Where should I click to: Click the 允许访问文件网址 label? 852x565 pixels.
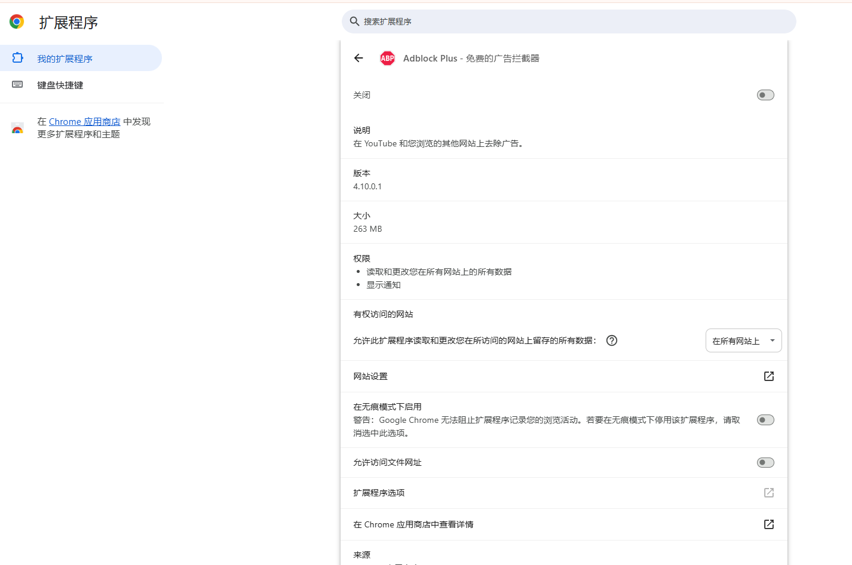(x=388, y=462)
